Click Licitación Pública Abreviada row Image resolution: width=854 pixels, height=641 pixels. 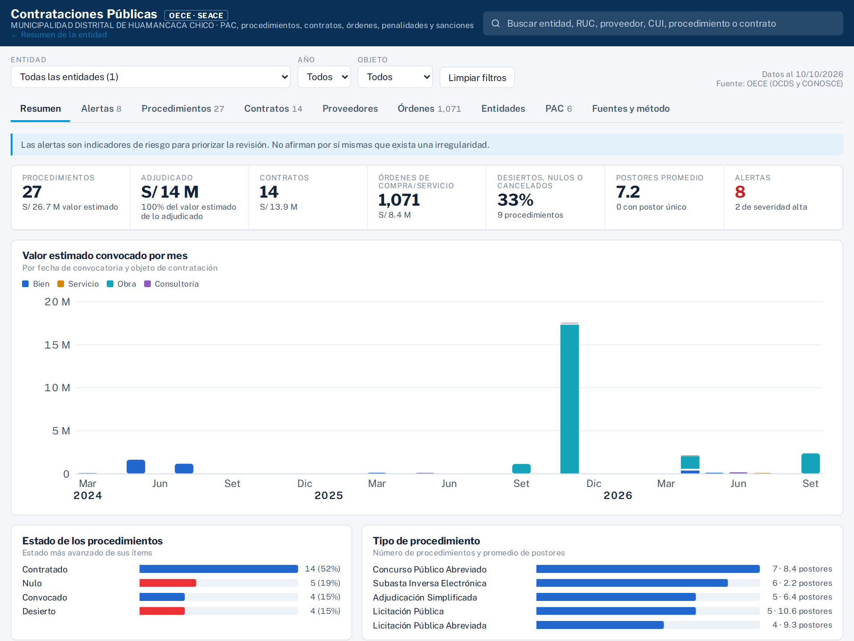[x=602, y=625]
